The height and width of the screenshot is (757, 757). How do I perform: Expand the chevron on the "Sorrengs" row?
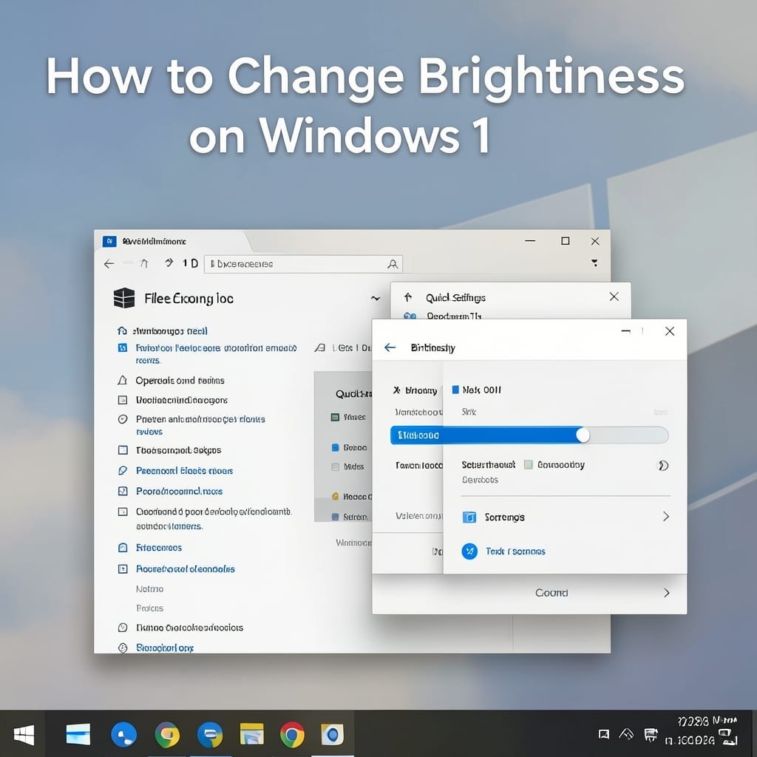click(x=666, y=517)
